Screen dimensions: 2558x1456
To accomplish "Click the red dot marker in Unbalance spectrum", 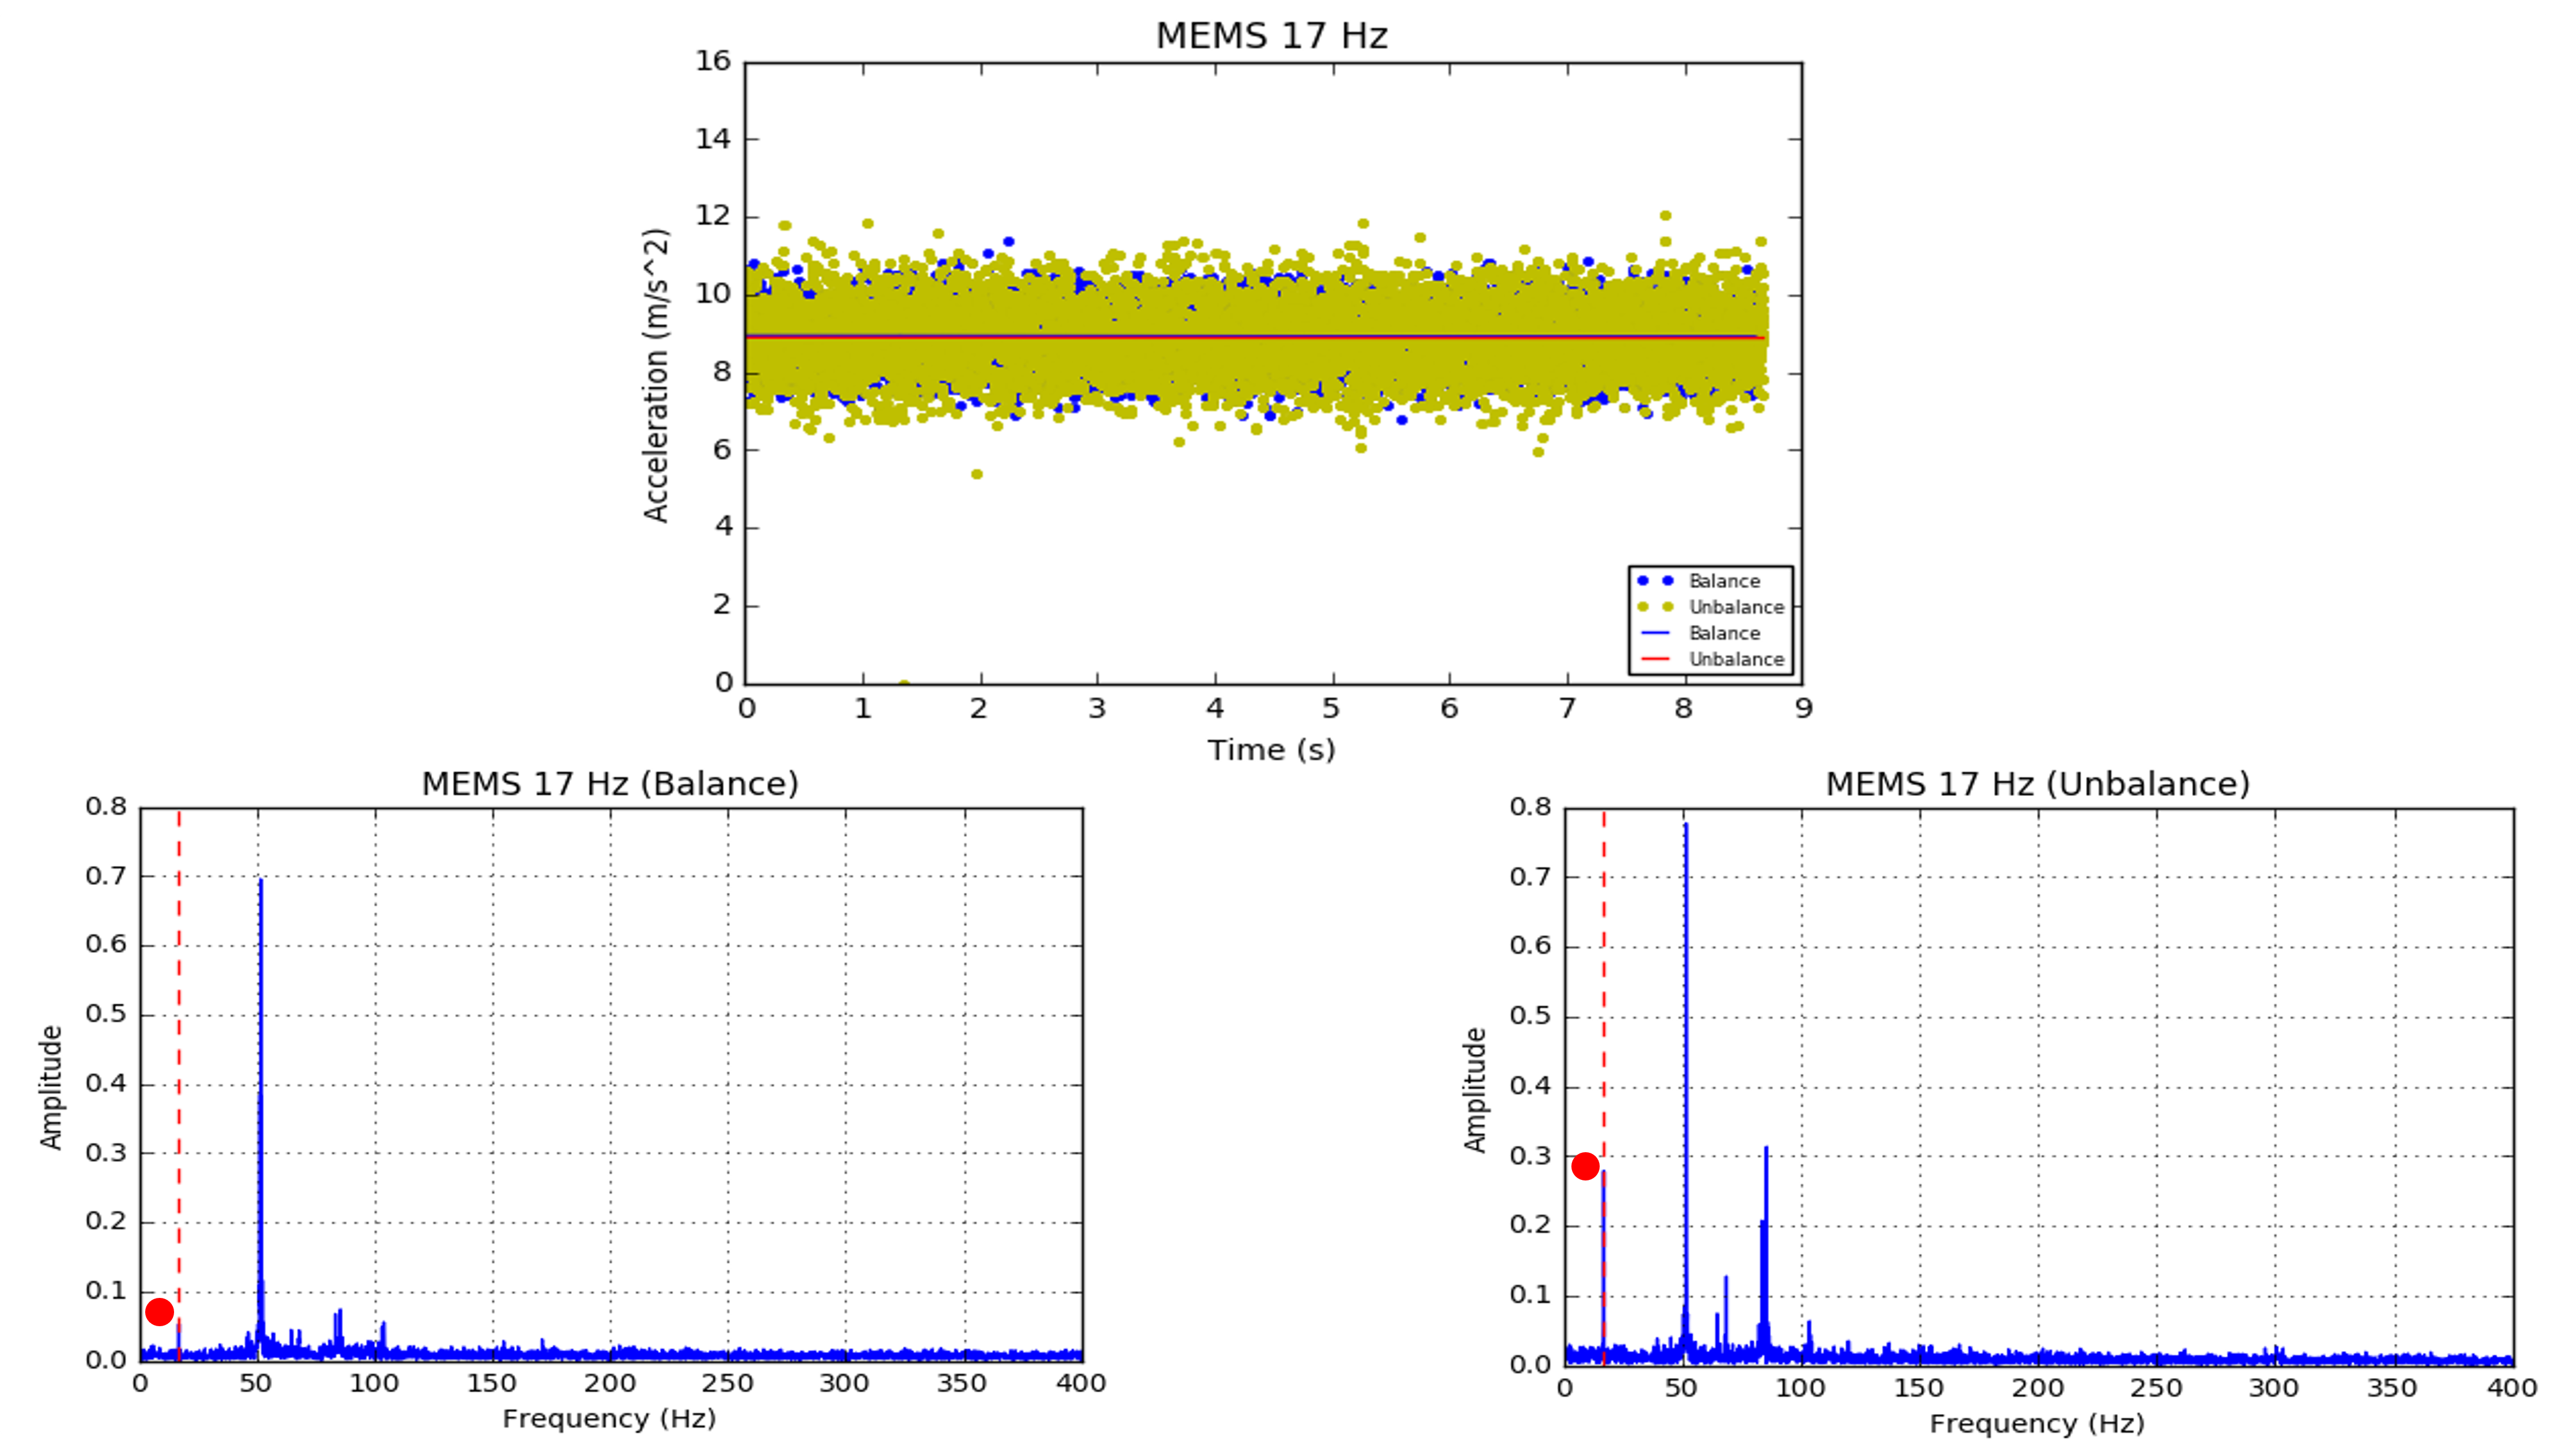I will (x=1585, y=1166).
